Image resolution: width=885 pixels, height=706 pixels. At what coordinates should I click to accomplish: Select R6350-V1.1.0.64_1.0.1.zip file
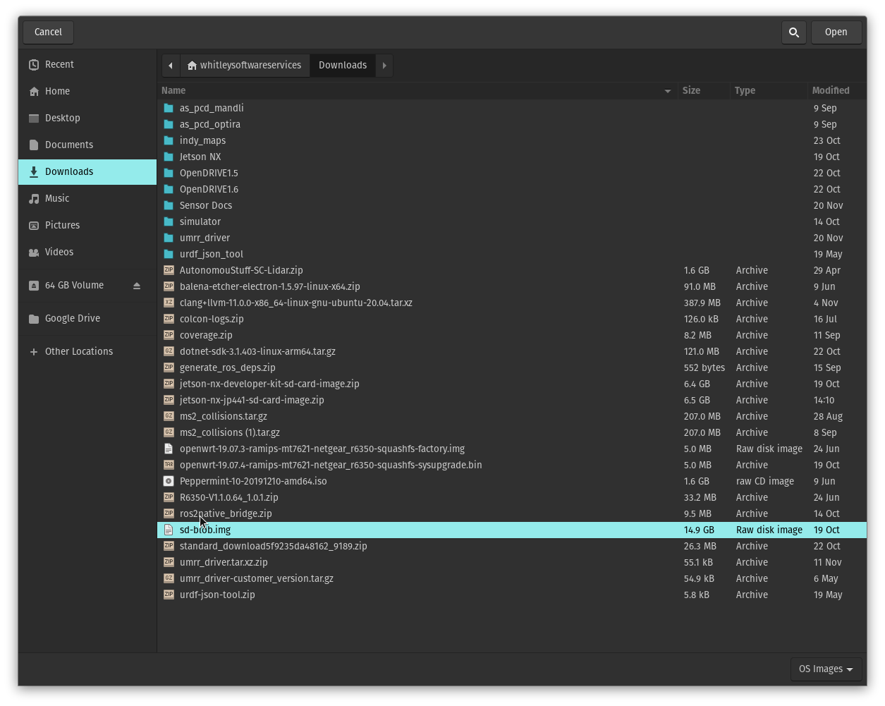click(x=512, y=497)
